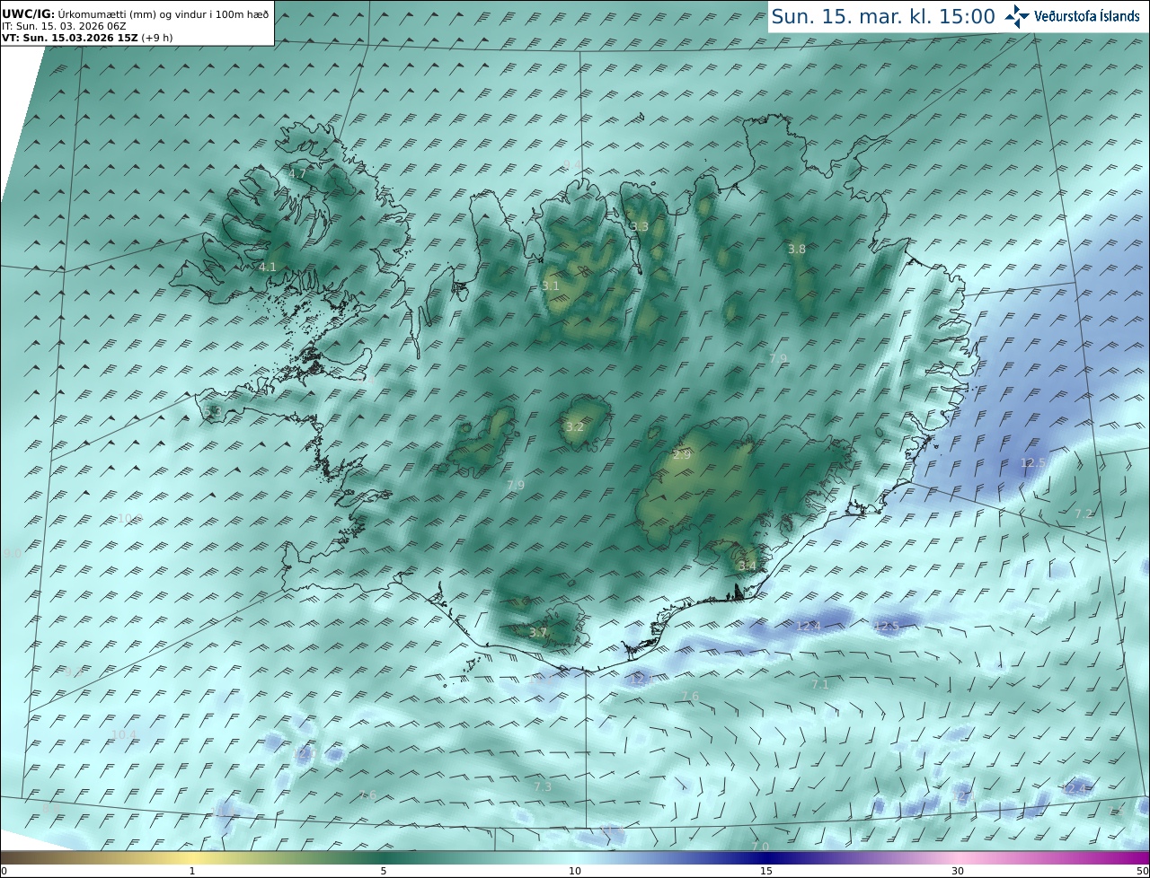Click the color scale tick label '30'

click(x=958, y=871)
